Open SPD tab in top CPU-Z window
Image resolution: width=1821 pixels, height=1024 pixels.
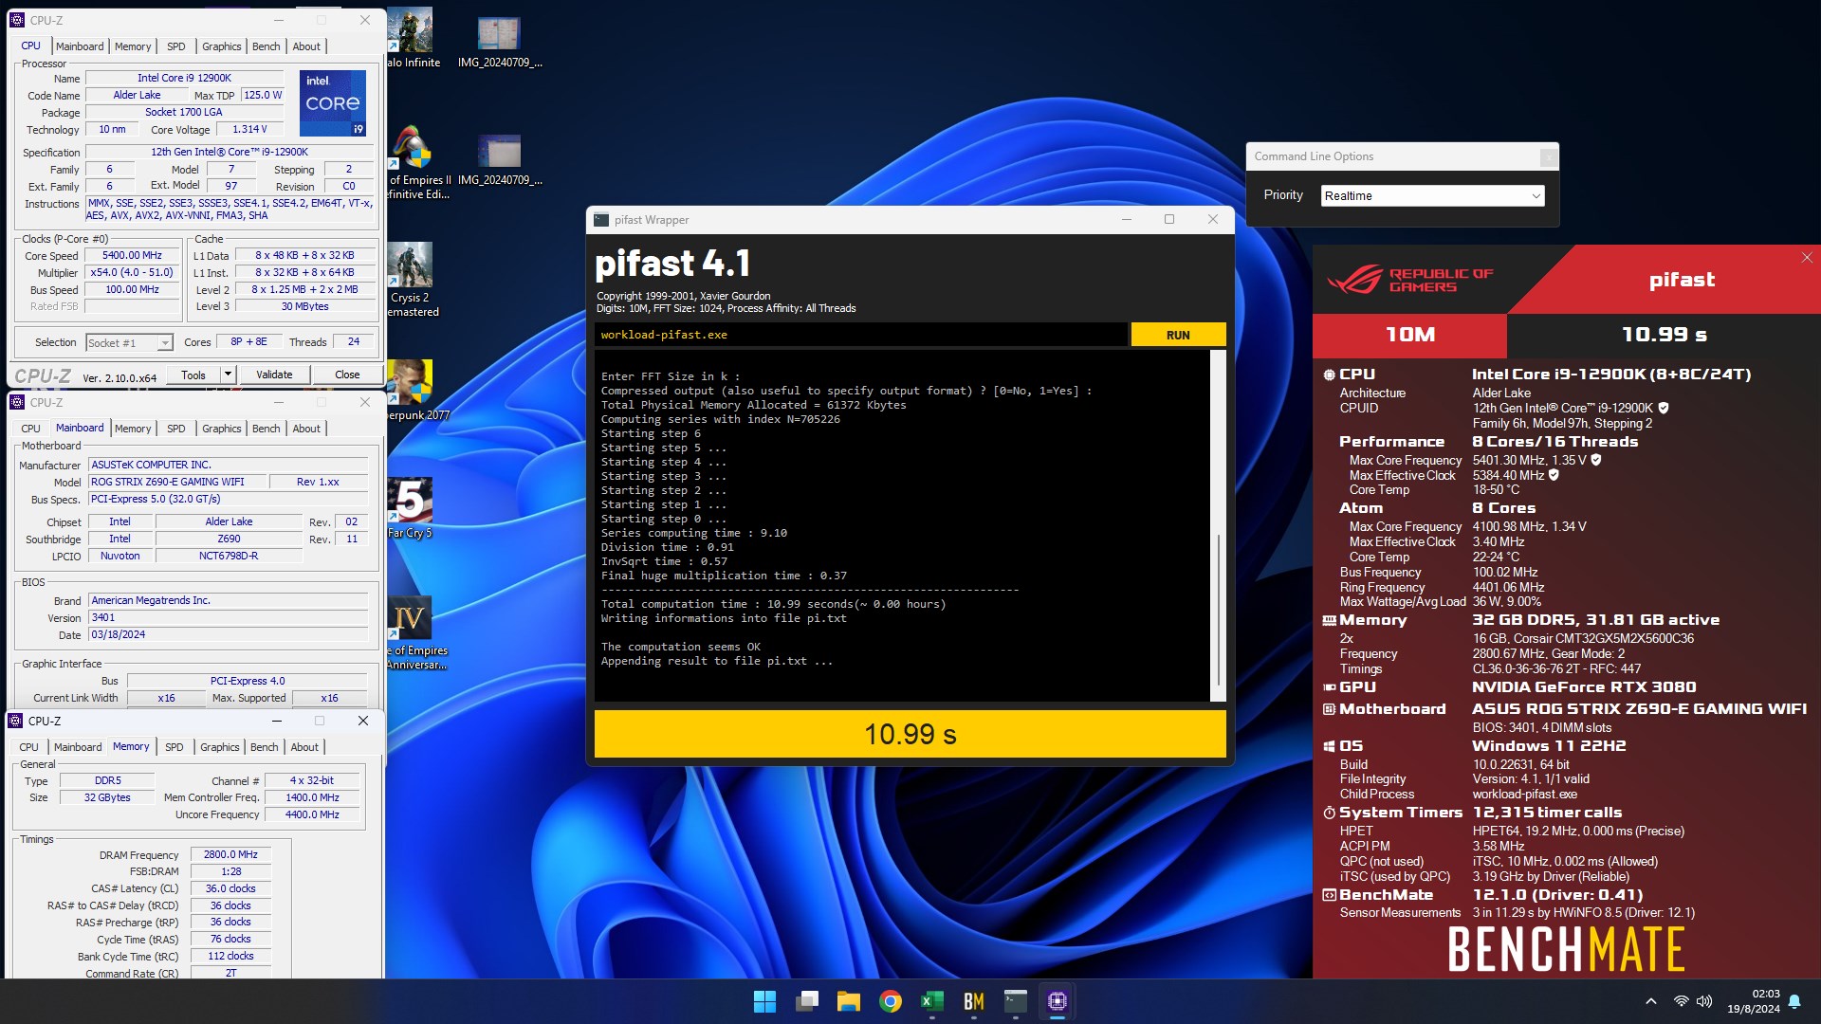tap(176, 46)
